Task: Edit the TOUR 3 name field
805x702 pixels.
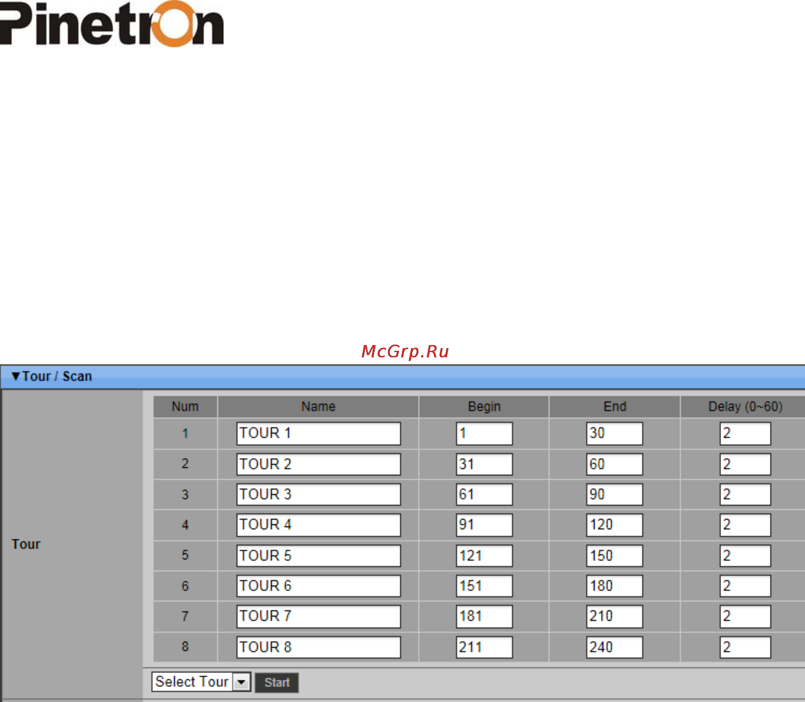Action: click(x=319, y=494)
